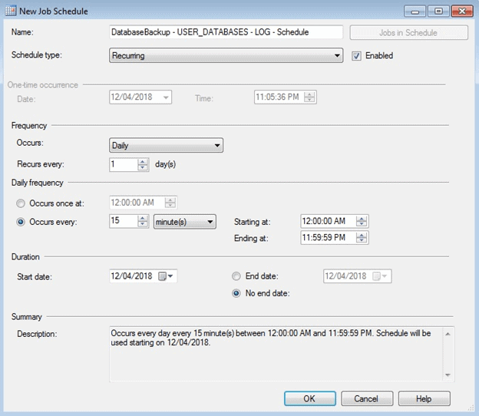Click the Help button
The height and width of the screenshot is (416, 479).
424,398
